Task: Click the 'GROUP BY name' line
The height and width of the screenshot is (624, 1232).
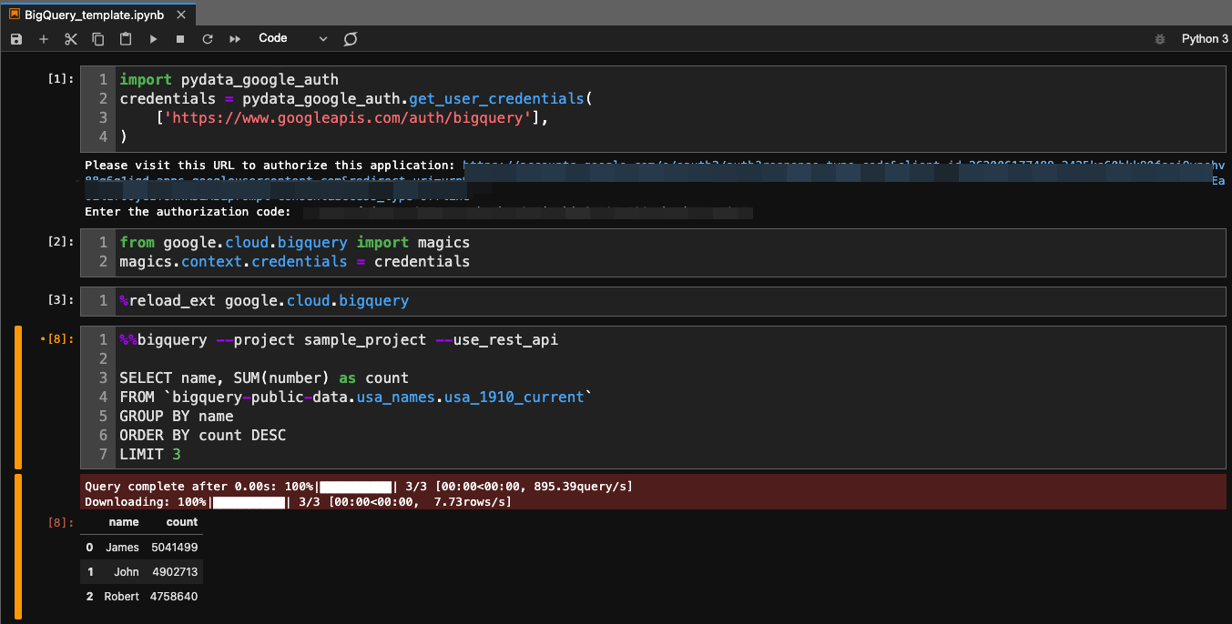Action: point(177,417)
